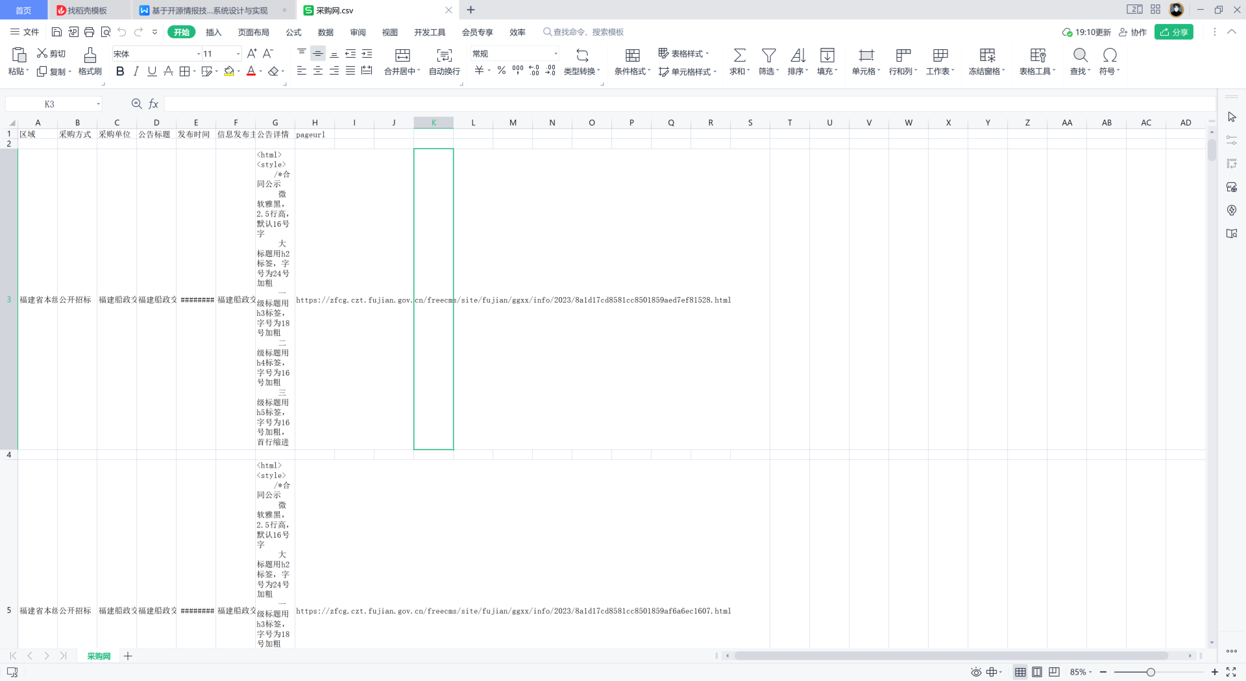
Task: Click the Table Tools icon
Action: click(x=1038, y=55)
